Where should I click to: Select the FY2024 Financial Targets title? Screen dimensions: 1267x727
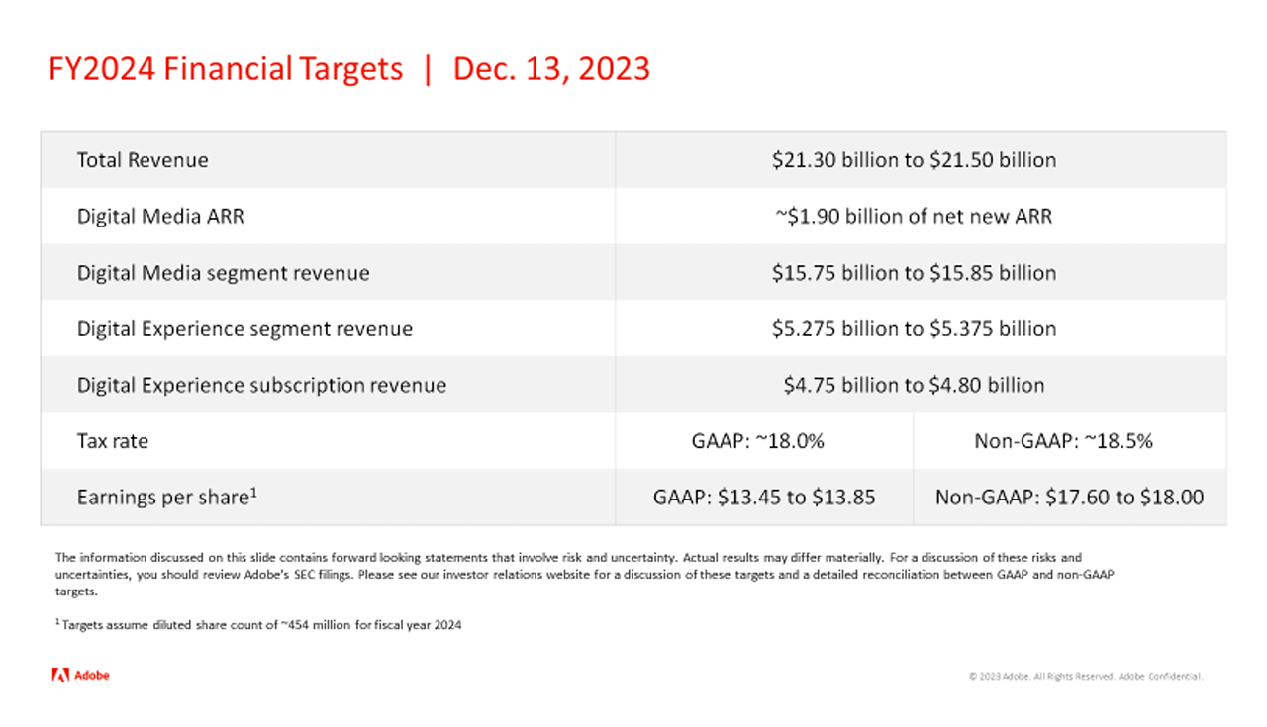pos(226,69)
